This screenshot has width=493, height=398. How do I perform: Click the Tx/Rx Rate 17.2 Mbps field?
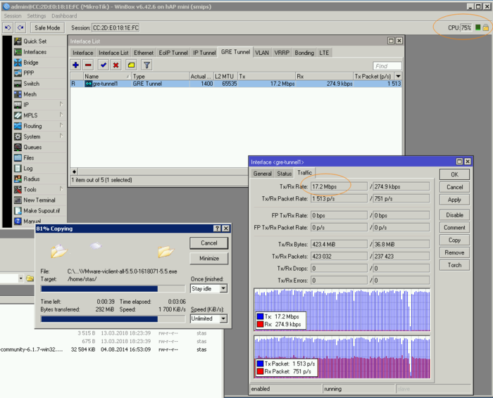pyautogui.click(x=339, y=187)
